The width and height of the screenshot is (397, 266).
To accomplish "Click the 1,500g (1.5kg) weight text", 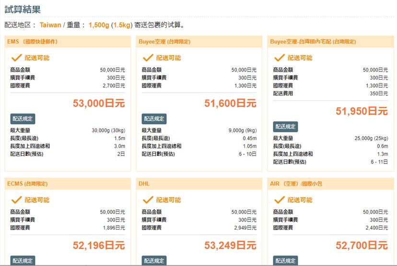I will coord(110,25).
